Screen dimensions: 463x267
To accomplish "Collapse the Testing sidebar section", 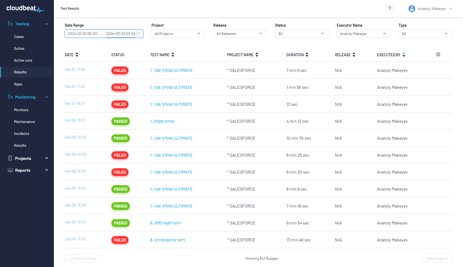I will coord(46,24).
